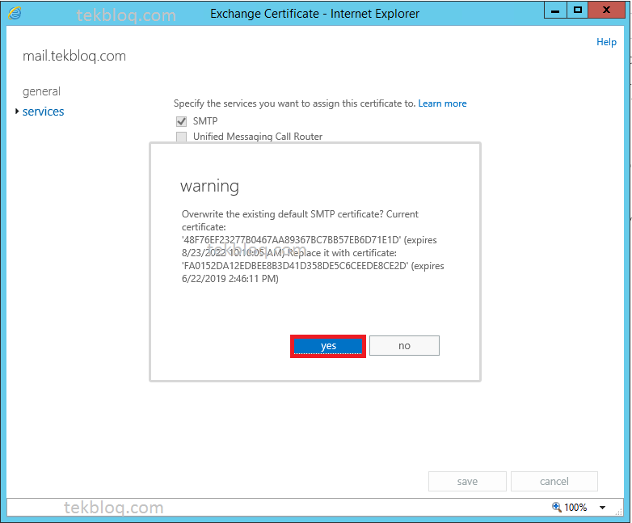Viewport: 632px width, 523px height.
Task: Click the expiry text 6/22/2019 2:46:11 PM
Action: coord(230,279)
